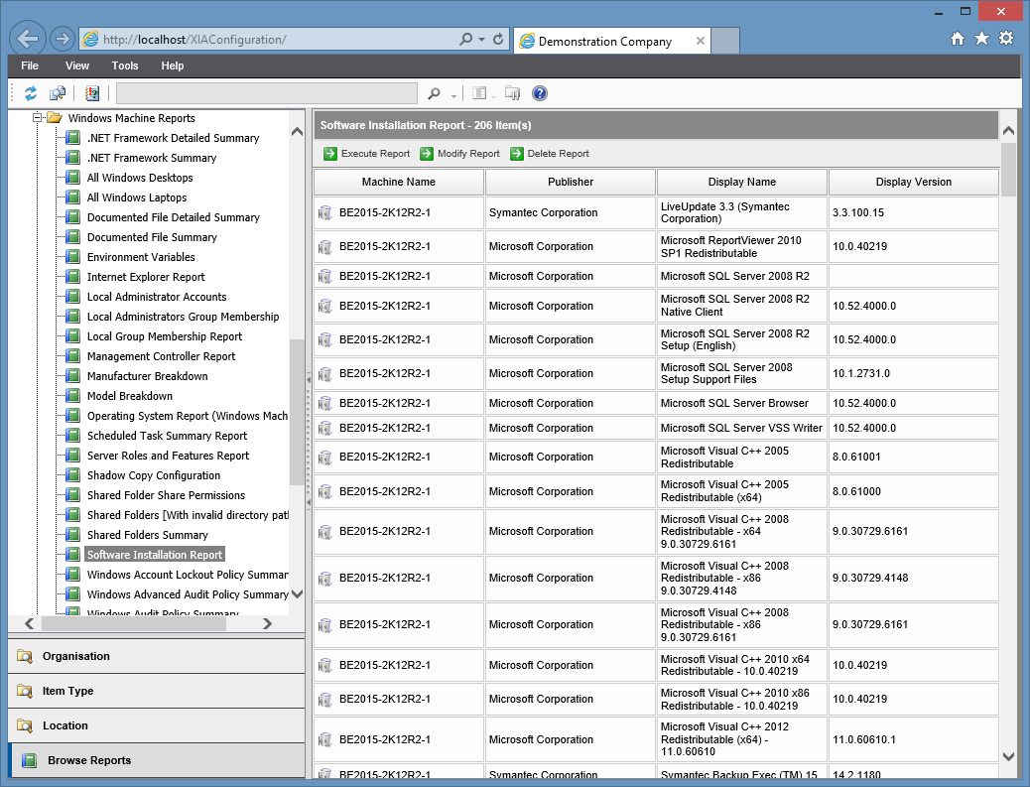Select Shared Folders Summary report
Viewport: 1030px width, 787px height.
[147, 535]
